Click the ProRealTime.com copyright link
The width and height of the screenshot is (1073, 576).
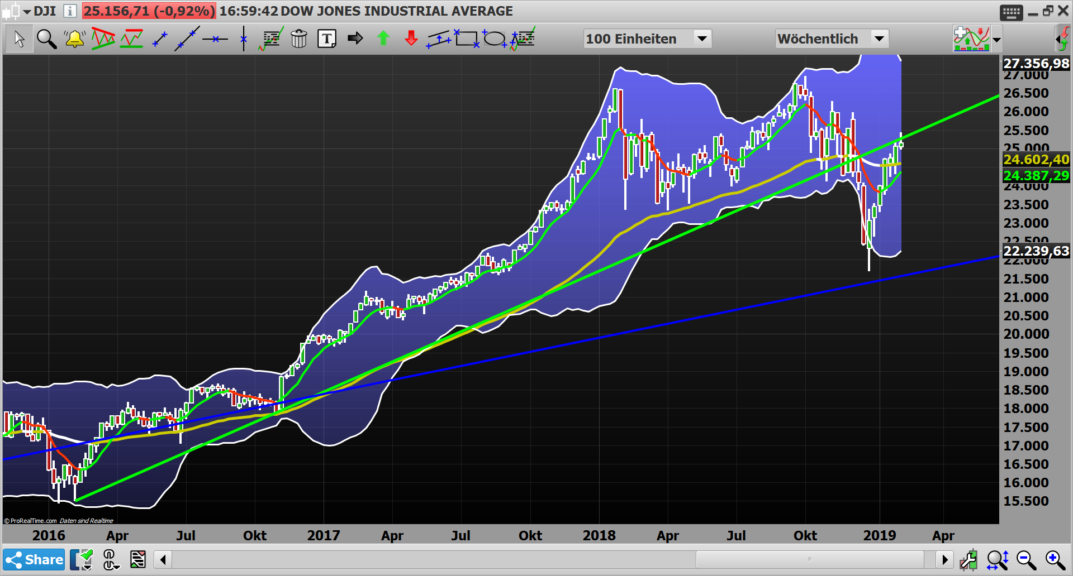tap(31, 521)
